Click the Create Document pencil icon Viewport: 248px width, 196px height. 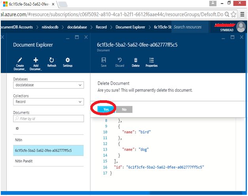20,60
